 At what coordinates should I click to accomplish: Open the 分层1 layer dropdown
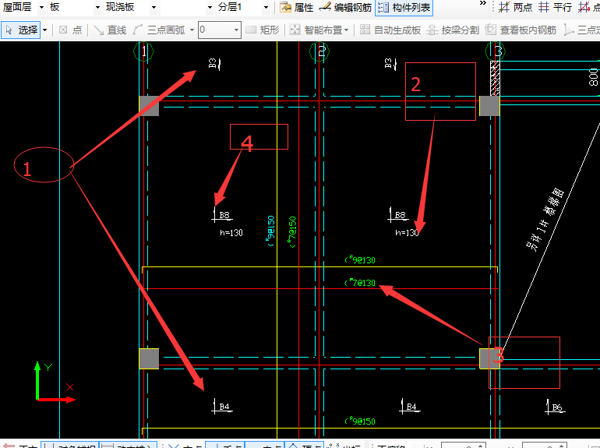266,7
